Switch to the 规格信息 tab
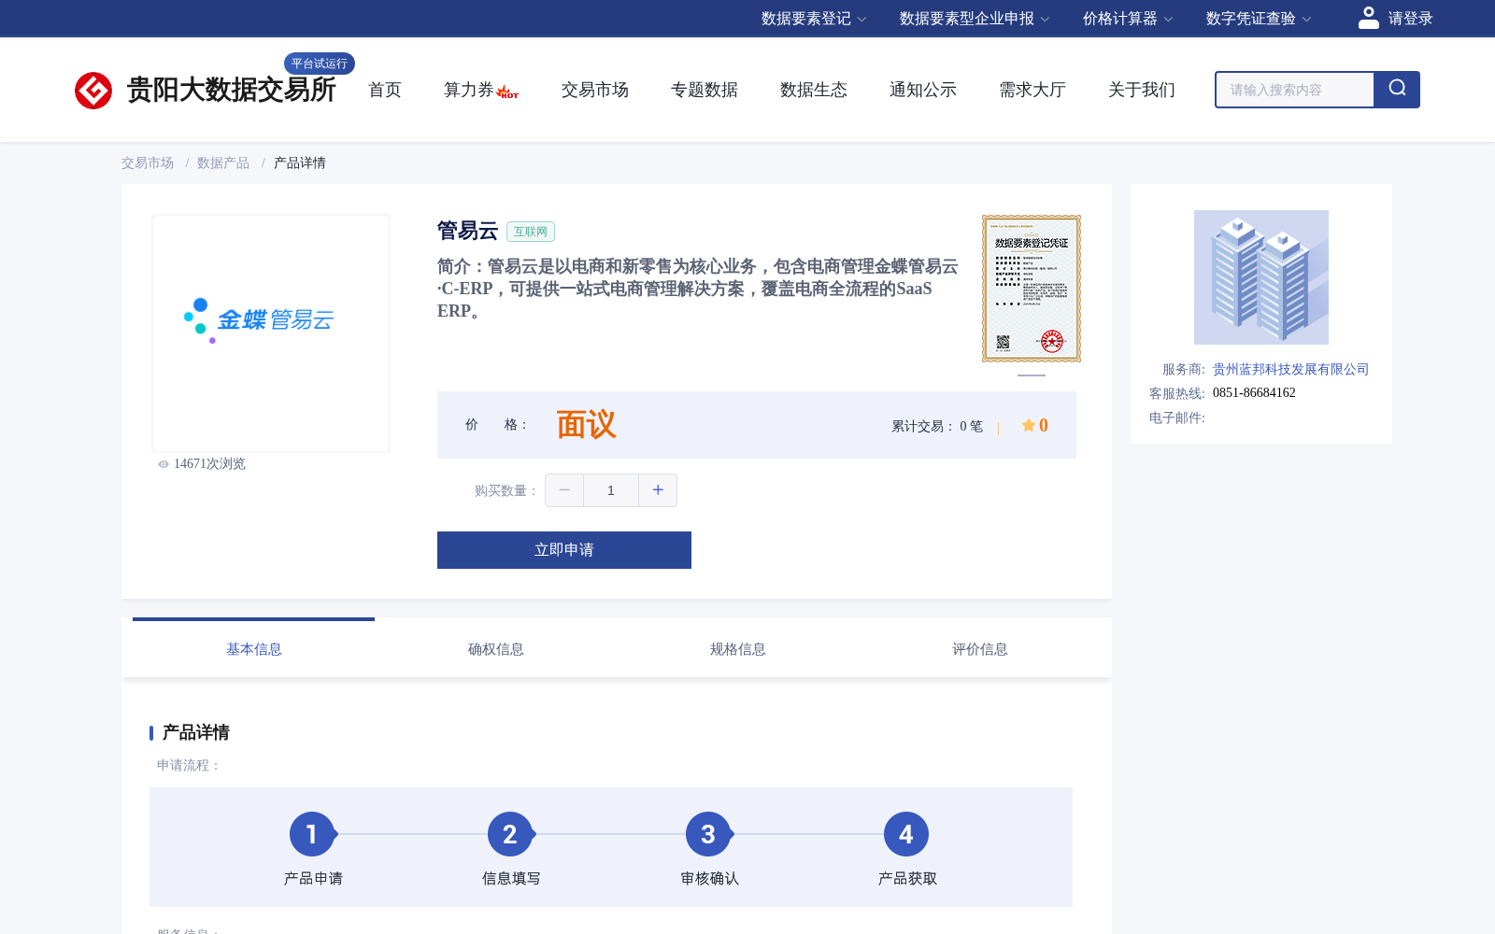The image size is (1495, 934). (738, 649)
